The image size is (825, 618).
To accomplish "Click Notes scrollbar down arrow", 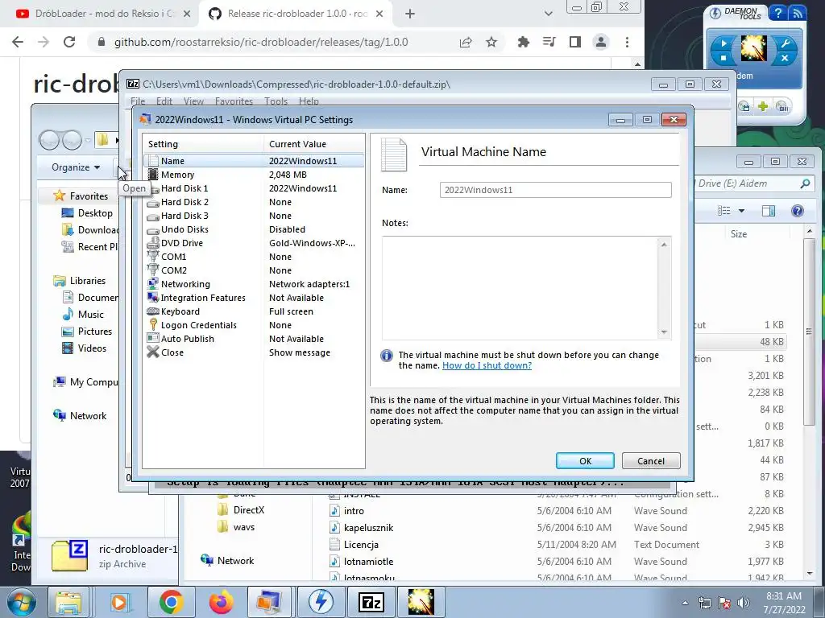I will (664, 332).
